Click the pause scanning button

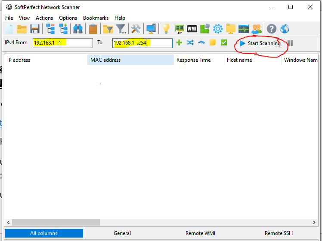pos(290,43)
